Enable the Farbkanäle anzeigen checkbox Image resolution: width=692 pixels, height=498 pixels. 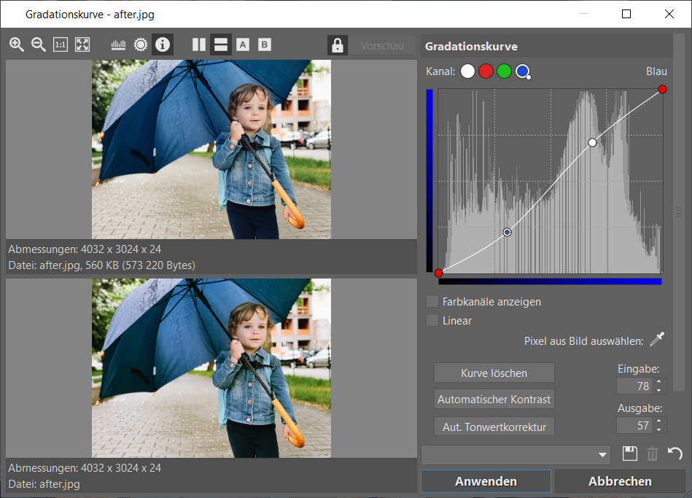coord(432,301)
